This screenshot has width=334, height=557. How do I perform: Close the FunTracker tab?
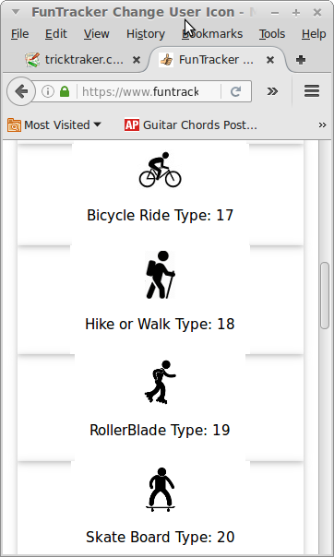270,60
